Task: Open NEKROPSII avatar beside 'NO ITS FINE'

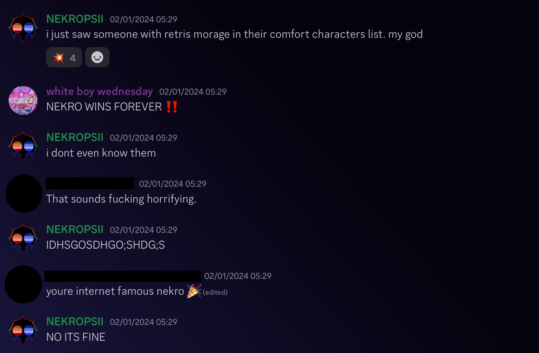Action: (23, 331)
